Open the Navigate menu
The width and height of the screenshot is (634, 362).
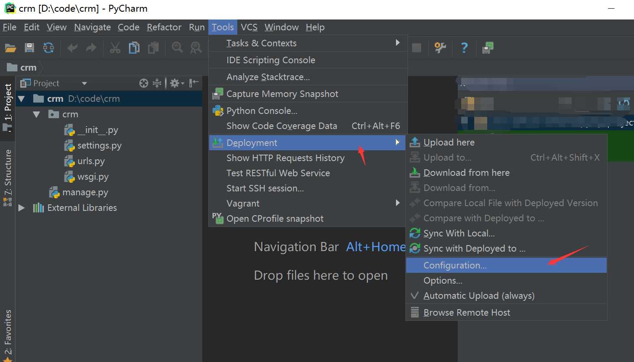coord(92,27)
